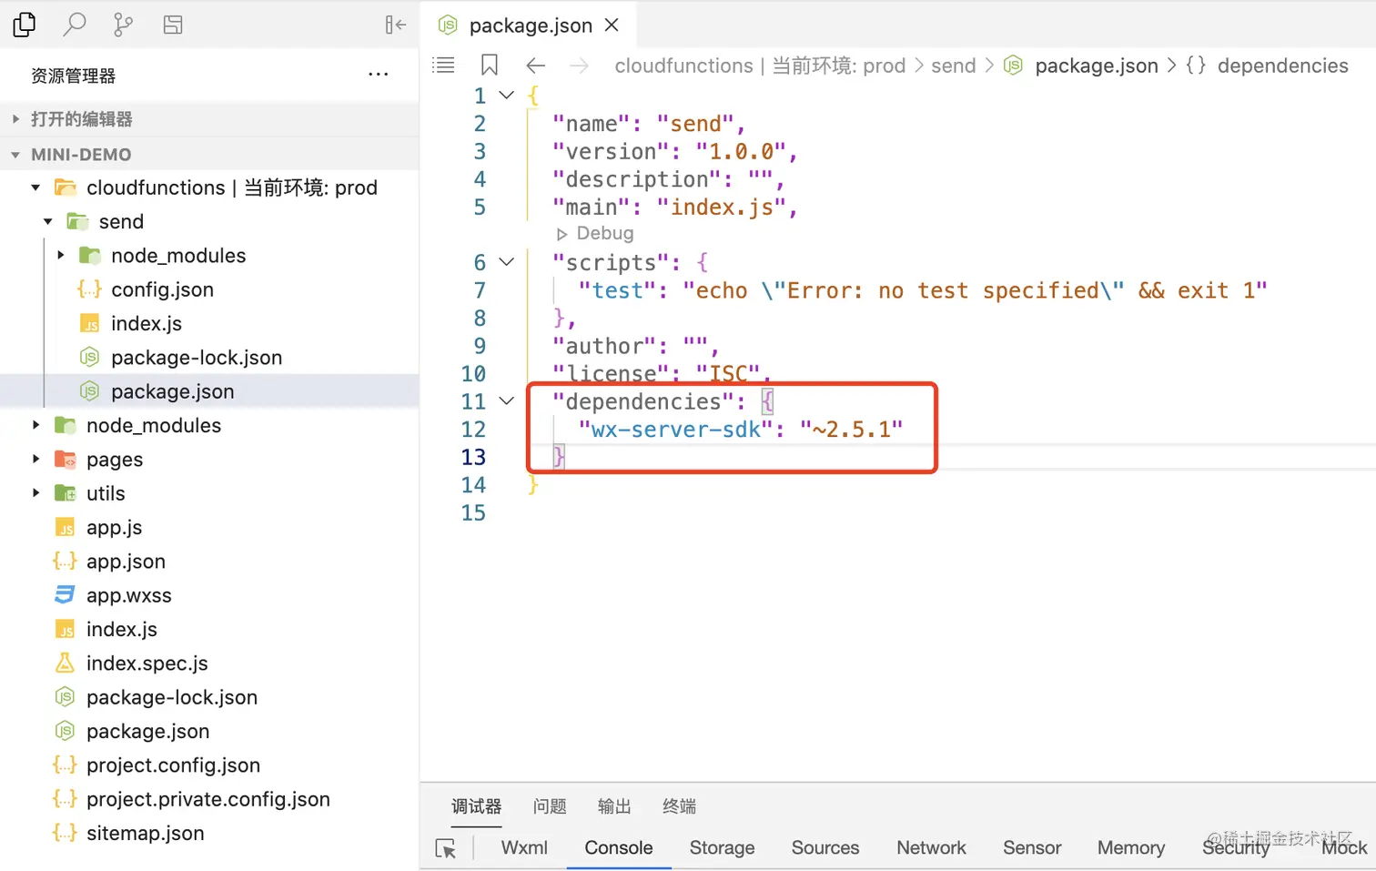Image resolution: width=1376 pixels, height=871 pixels.
Task: Click the cloud folder icon beside cloudfunctions
Action: [x=65, y=187]
